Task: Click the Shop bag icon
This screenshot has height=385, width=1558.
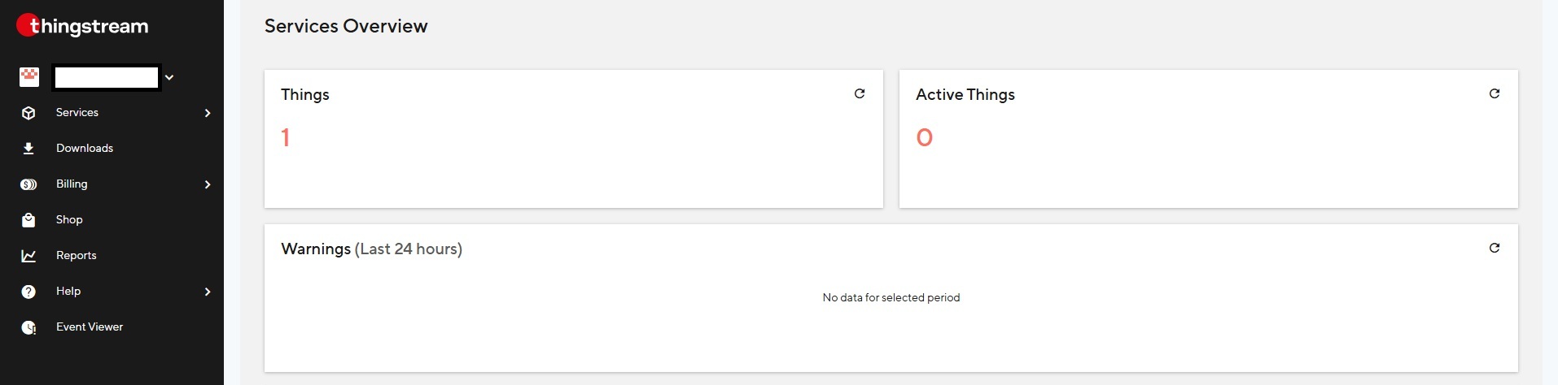Action: pyautogui.click(x=28, y=220)
